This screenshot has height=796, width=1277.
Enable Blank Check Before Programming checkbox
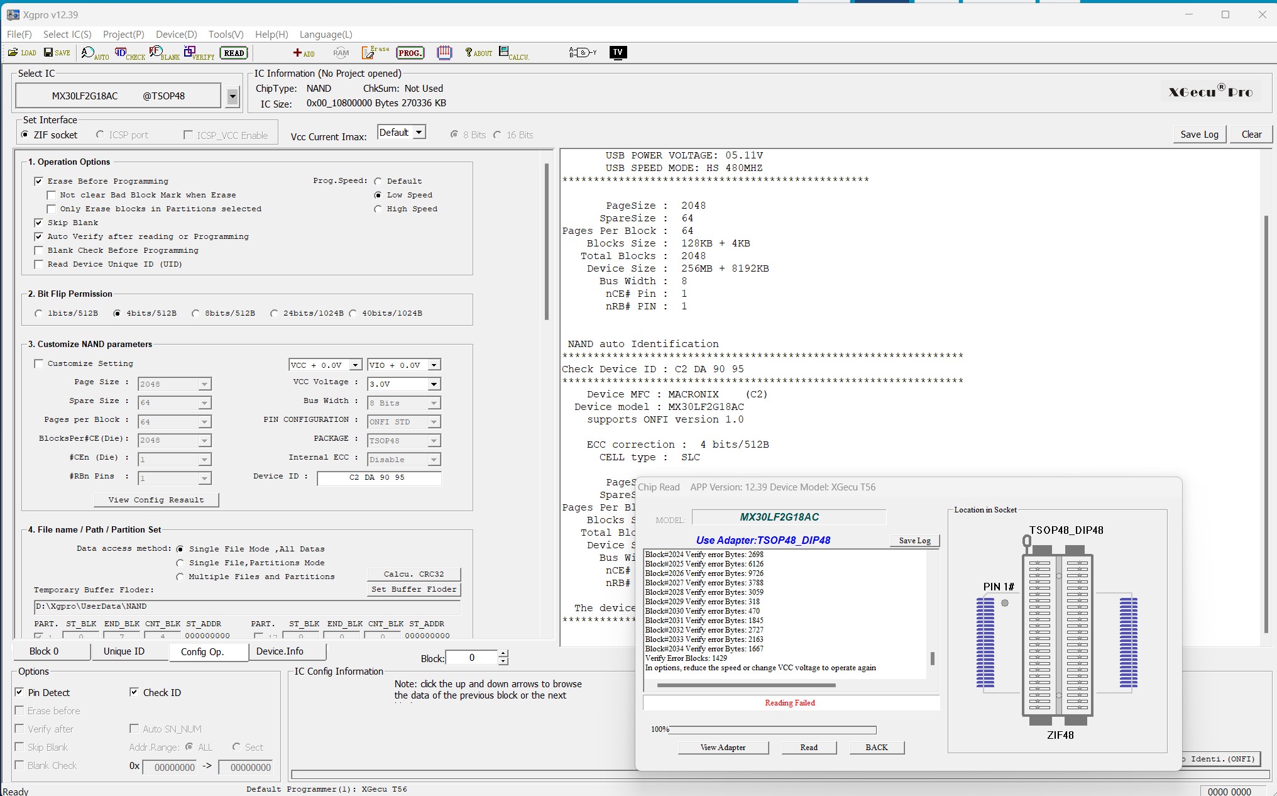click(x=39, y=250)
